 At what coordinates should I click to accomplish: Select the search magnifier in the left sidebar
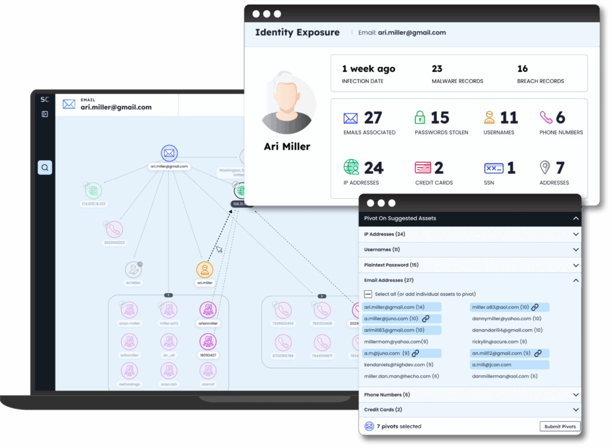coord(45,167)
